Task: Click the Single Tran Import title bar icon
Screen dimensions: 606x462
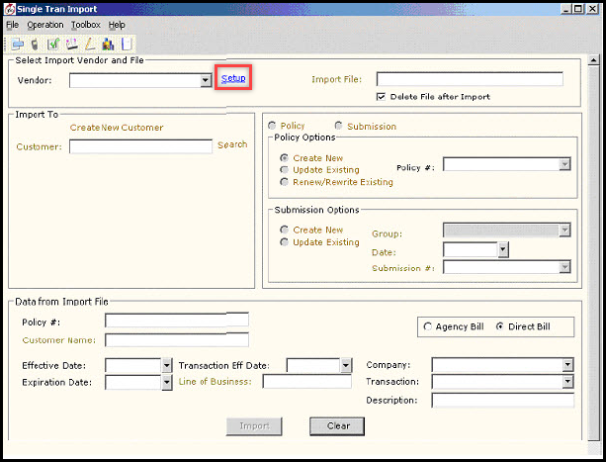Action: (9, 8)
